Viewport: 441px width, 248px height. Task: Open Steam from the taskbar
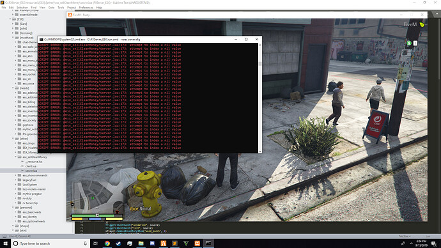(118, 244)
